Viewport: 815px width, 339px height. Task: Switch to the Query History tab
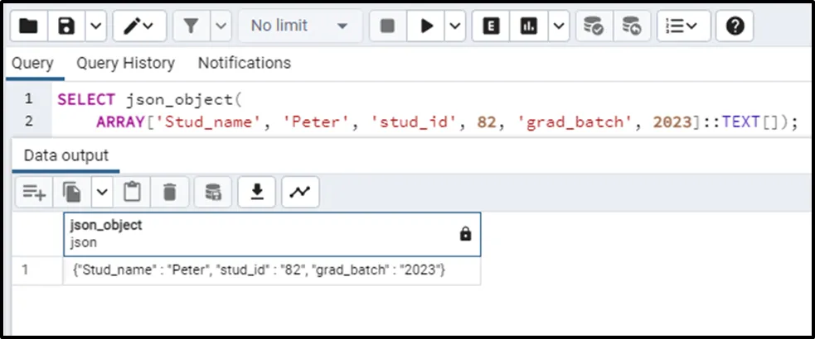(x=125, y=63)
